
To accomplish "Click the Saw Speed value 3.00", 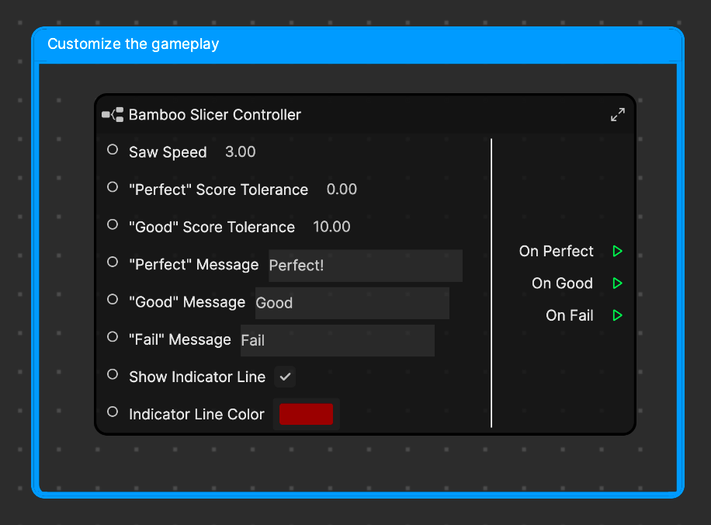I will [240, 152].
